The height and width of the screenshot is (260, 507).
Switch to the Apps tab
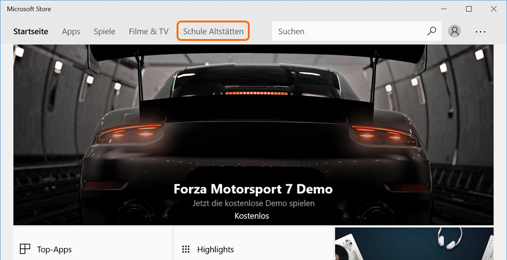tap(71, 31)
